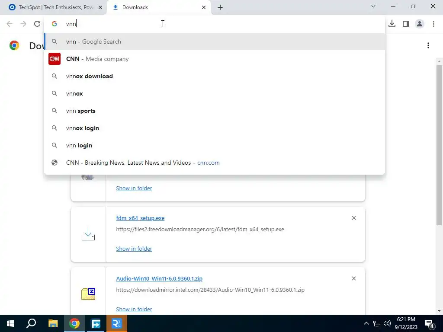
Task: Select the 'vnnox download' suggestion
Action: [x=215, y=76]
